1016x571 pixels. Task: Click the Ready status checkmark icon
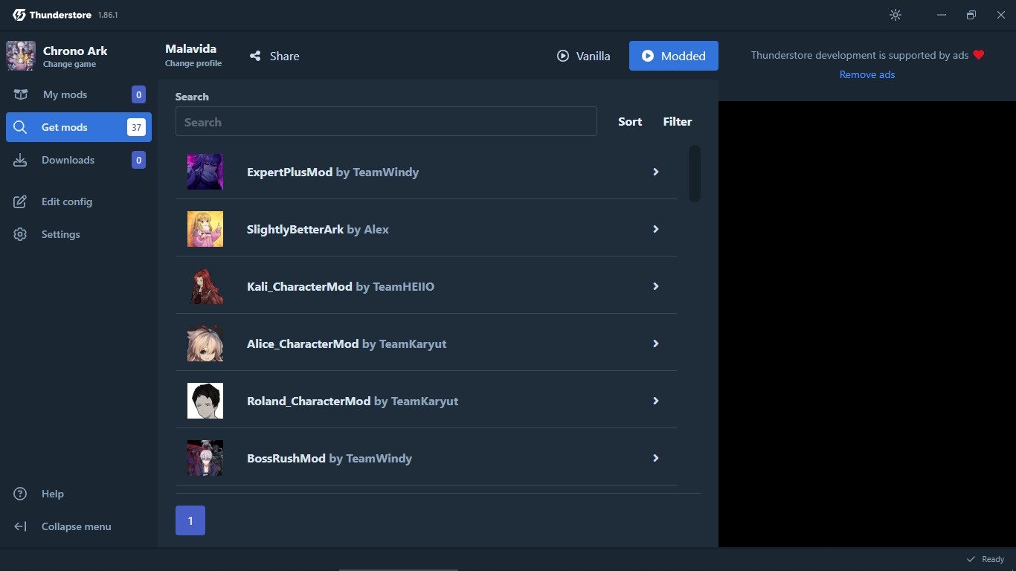click(971, 559)
